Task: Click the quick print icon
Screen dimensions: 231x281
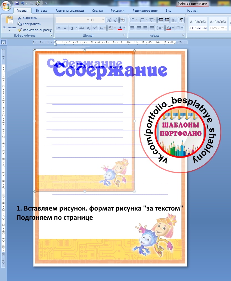Action: [x=38, y=3]
